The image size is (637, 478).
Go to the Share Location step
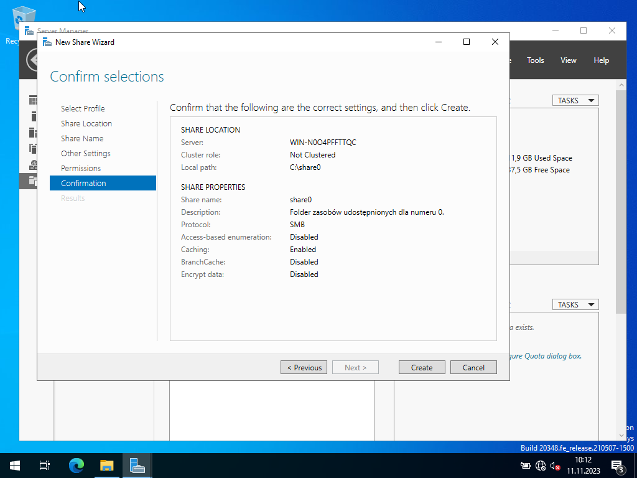pos(86,123)
